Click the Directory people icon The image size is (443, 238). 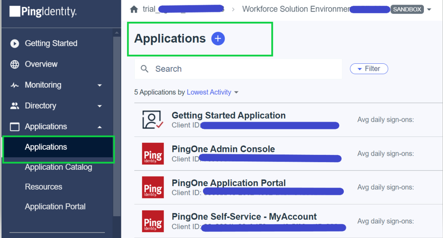click(15, 106)
